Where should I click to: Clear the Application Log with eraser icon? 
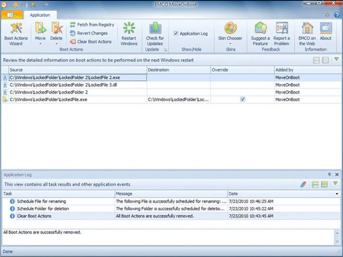click(x=303, y=184)
